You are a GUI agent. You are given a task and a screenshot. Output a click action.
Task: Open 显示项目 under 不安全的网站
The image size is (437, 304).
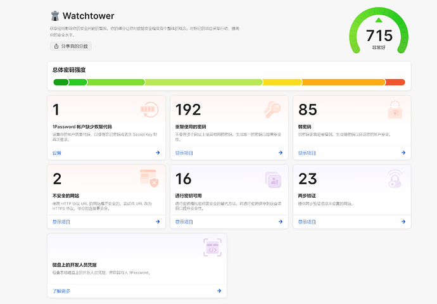coord(61,222)
